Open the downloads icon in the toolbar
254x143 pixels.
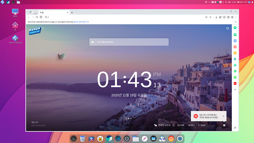pyautogui.click(x=216, y=17)
